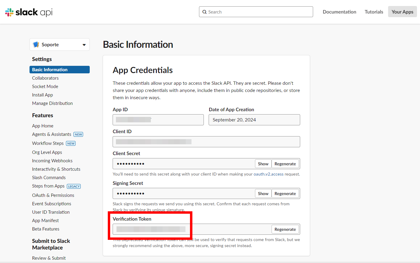Click the Features section heading
The width and height of the screenshot is (420, 263).
[x=42, y=115]
